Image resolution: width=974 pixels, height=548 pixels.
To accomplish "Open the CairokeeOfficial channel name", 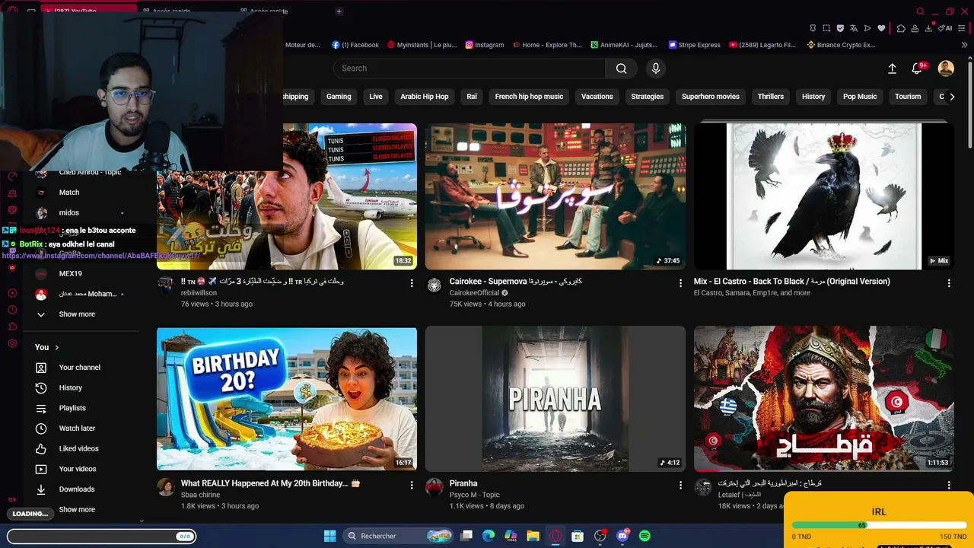I will click(474, 293).
